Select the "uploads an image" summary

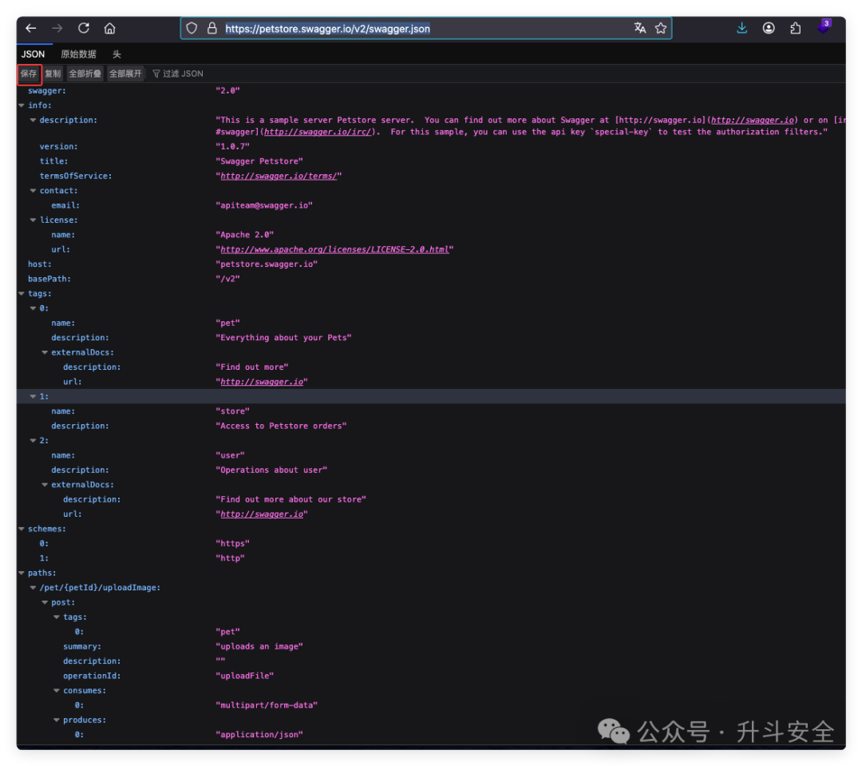pyautogui.click(x=259, y=647)
